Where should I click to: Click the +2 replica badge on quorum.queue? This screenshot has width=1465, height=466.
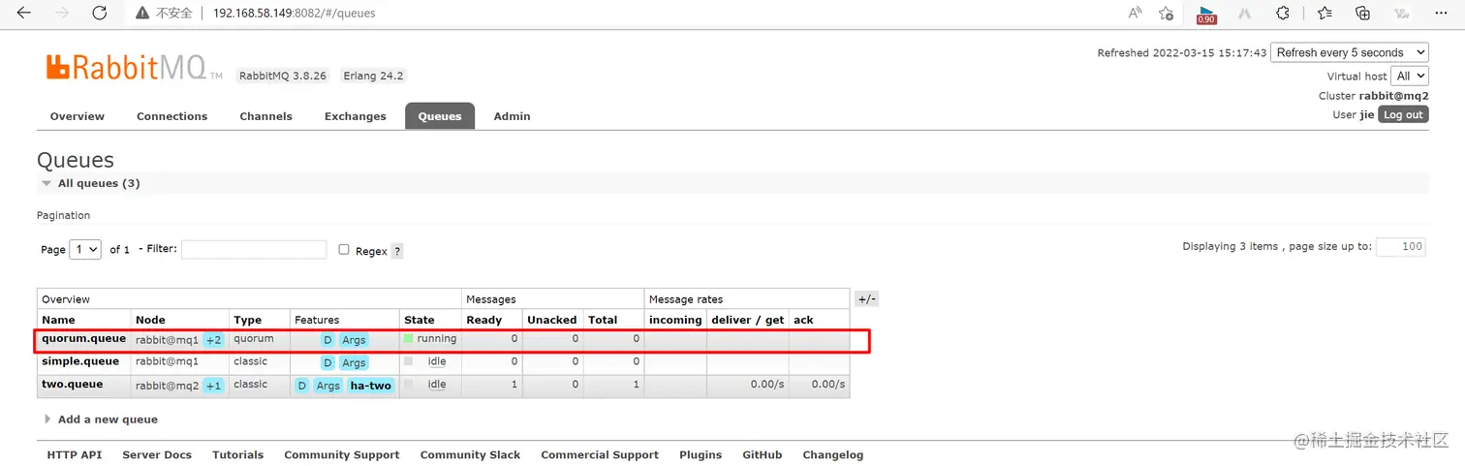pos(214,340)
